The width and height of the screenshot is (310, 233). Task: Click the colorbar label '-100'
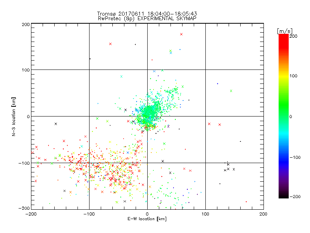295,157
